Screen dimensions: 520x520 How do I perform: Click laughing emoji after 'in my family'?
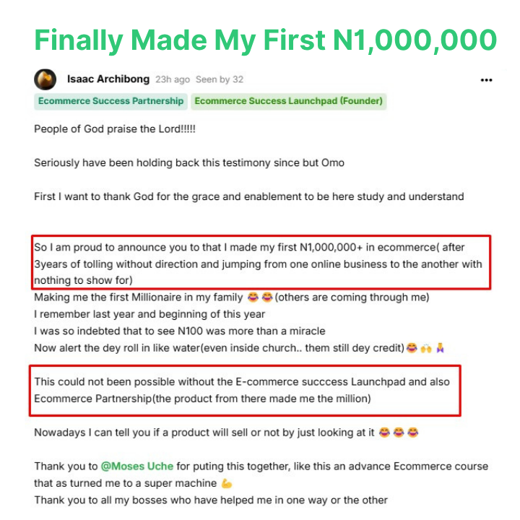[x=253, y=297]
